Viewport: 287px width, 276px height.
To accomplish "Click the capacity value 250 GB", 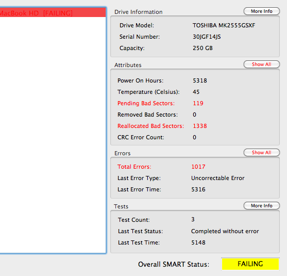I will [x=202, y=48].
